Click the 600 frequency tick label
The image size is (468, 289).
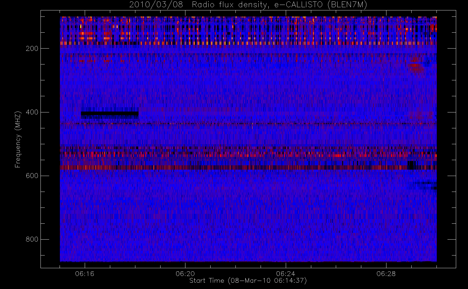click(x=32, y=176)
